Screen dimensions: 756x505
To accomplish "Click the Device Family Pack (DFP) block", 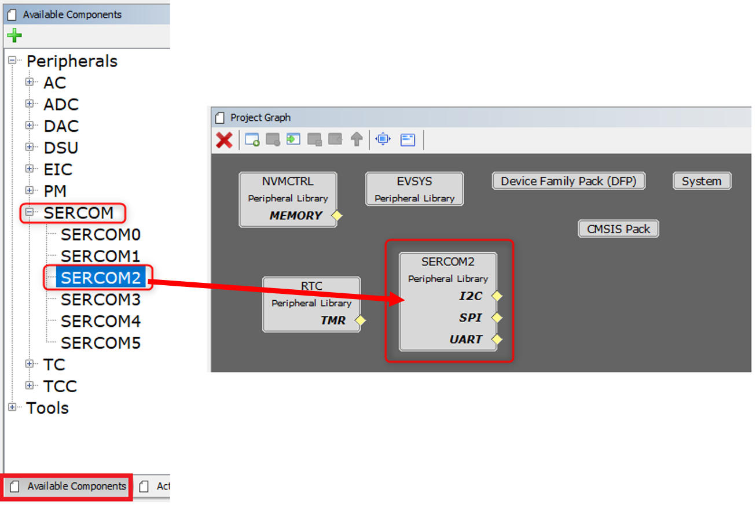I will [x=568, y=181].
